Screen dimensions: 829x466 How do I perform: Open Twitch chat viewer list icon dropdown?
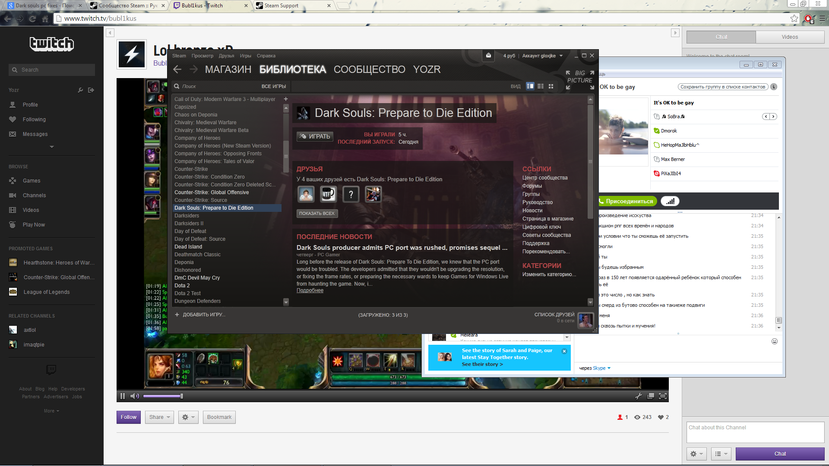[x=721, y=454]
